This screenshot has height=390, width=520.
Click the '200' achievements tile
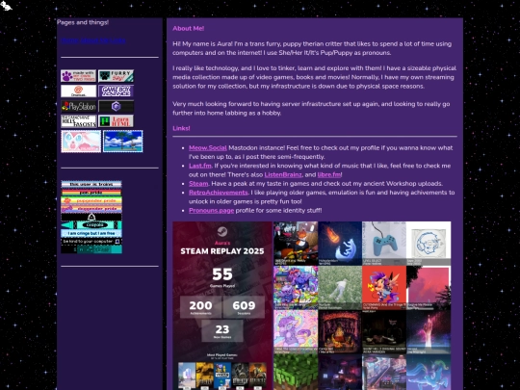[200, 307]
